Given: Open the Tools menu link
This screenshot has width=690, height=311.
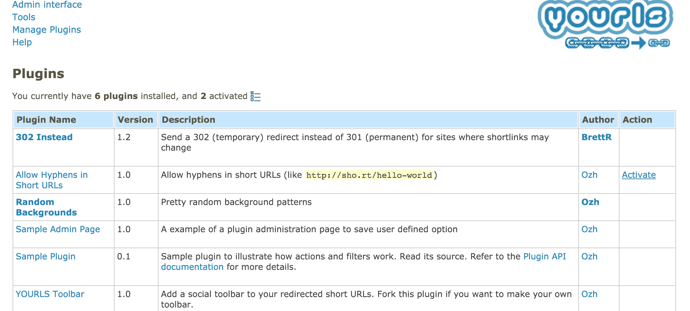Looking at the screenshot, I should click(24, 17).
